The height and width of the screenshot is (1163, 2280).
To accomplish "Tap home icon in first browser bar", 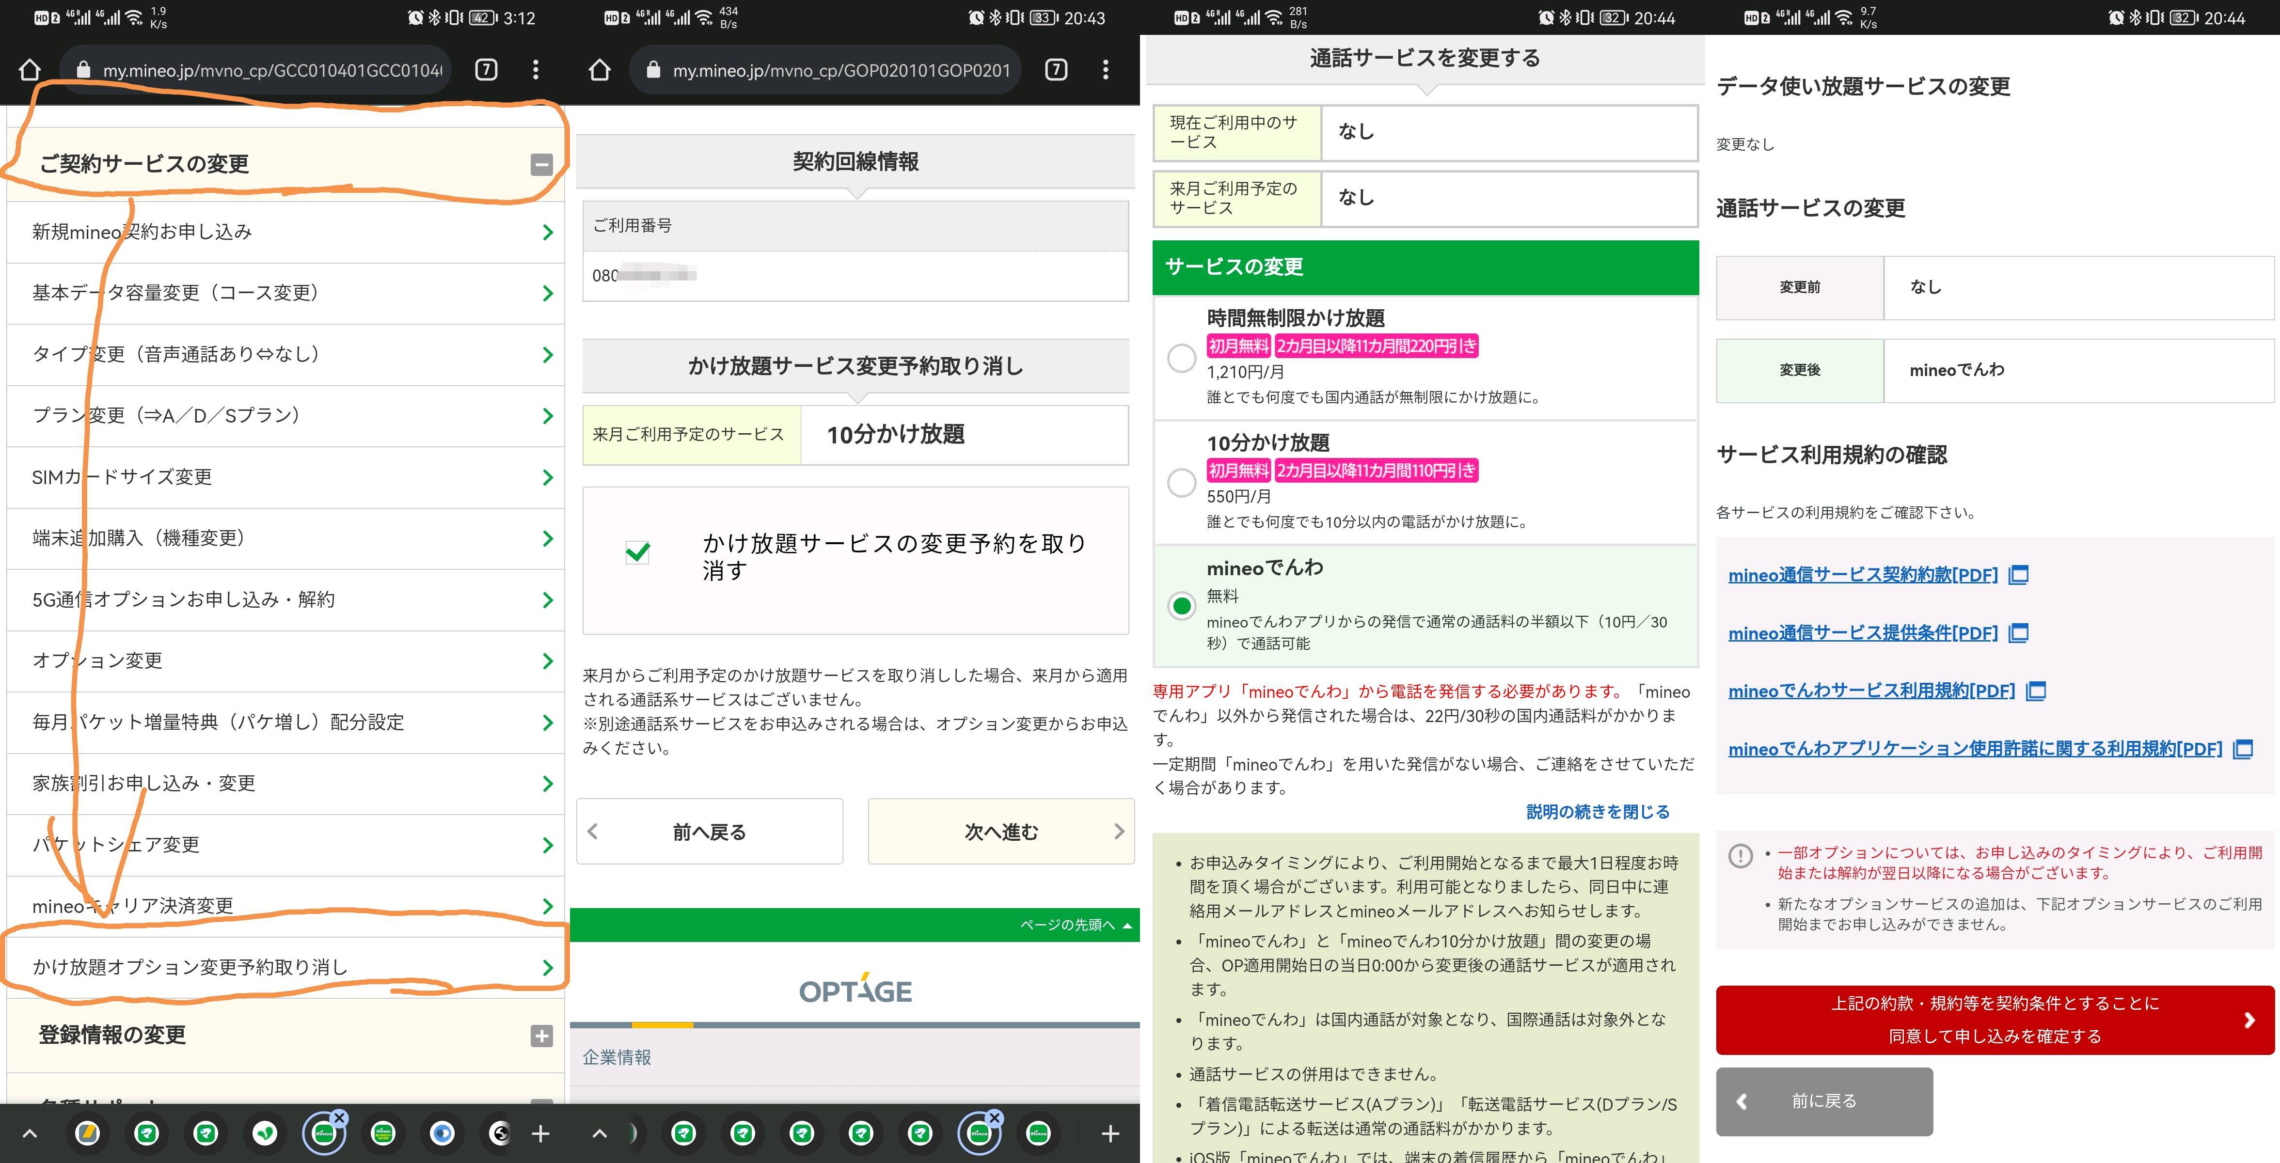I will click(30, 70).
